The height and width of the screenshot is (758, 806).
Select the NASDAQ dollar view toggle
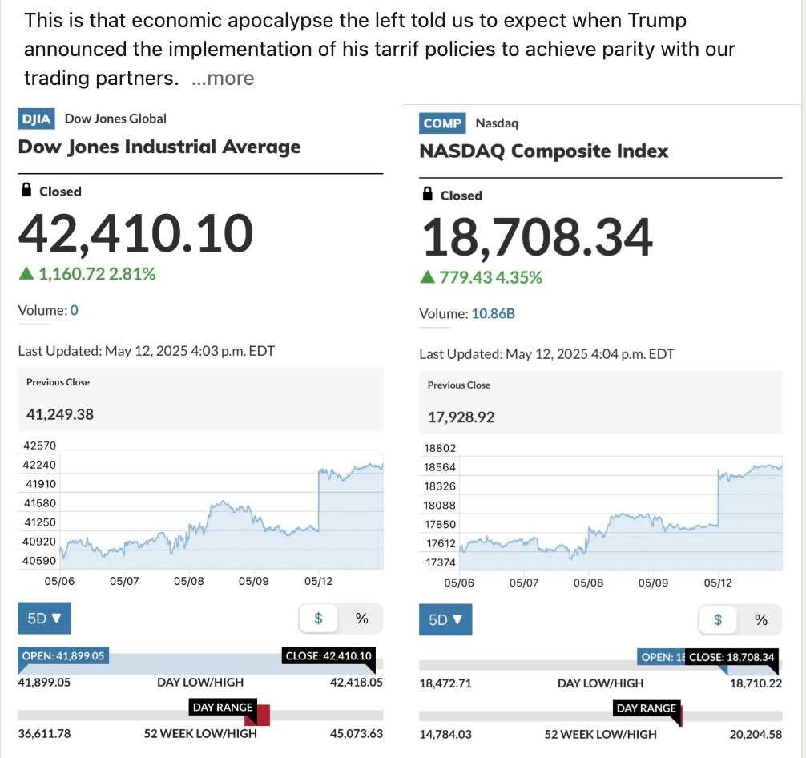tap(718, 619)
